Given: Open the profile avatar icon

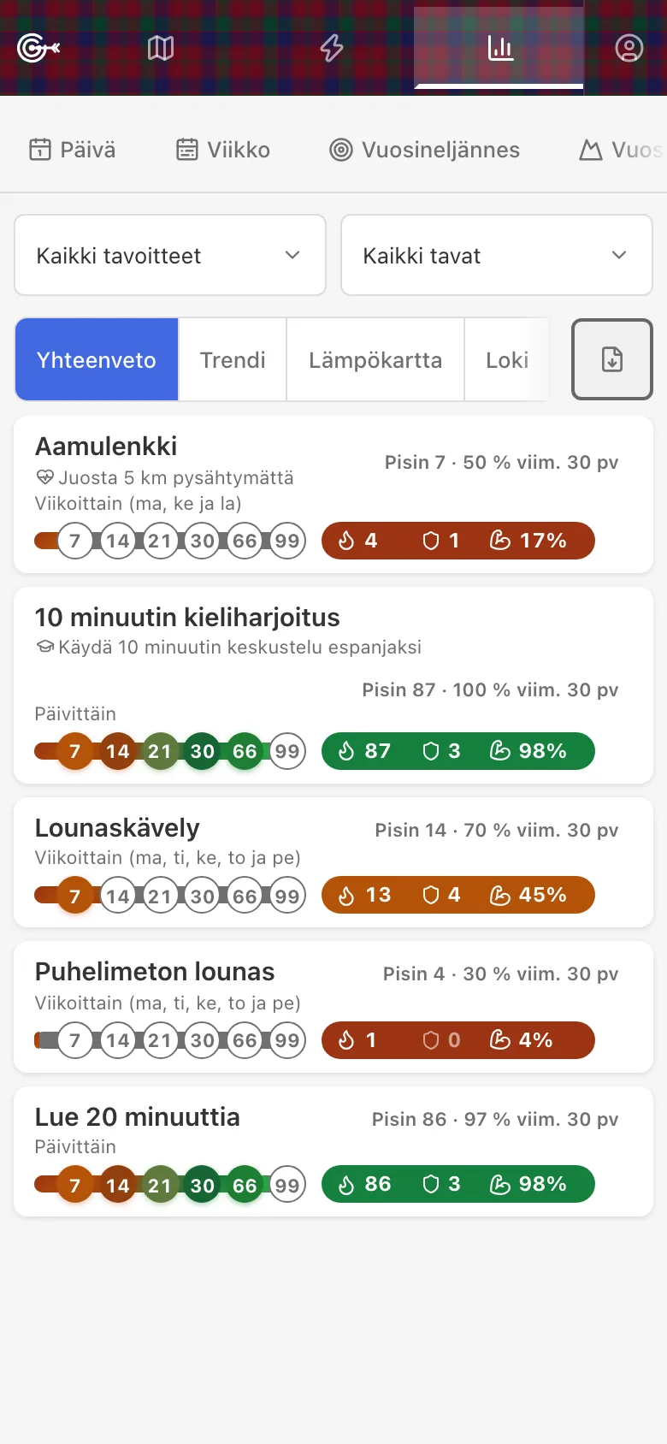Looking at the screenshot, I should pos(629,48).
